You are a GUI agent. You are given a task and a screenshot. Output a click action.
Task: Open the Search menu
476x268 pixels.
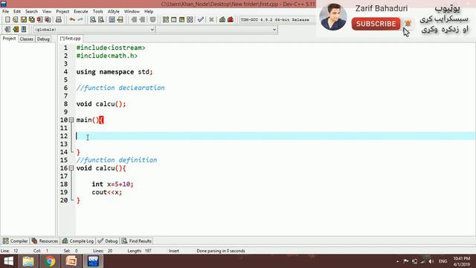point(31,11)
